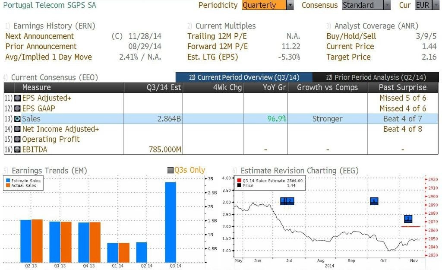Click the red Q3 14 Sales Estimate swatch

coord(239,181)
